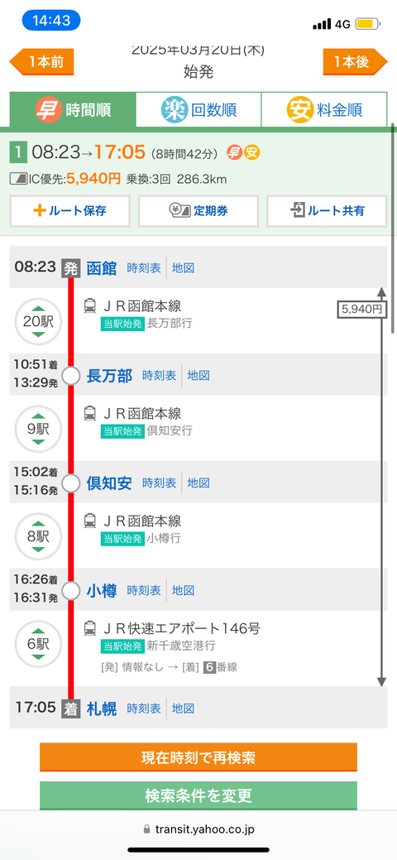The width and height of the screenshot is (397, 860).
Task: Expand the 6駅 intermediate stops
Action: tap(38, 644)
